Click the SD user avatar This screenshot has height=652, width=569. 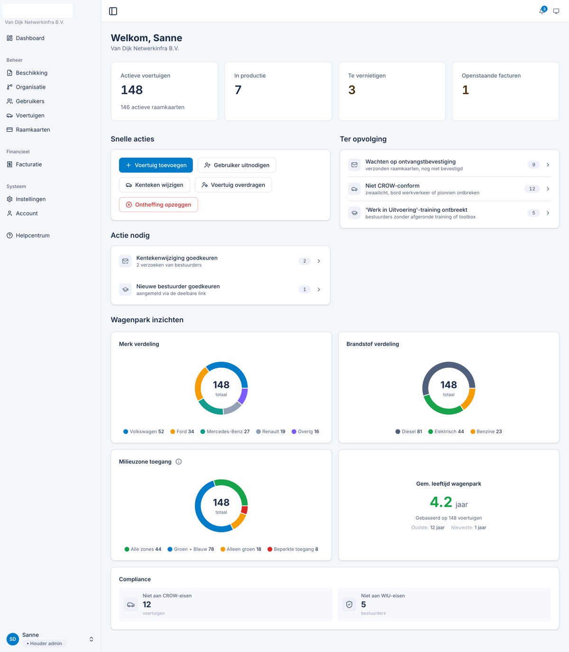13,639
